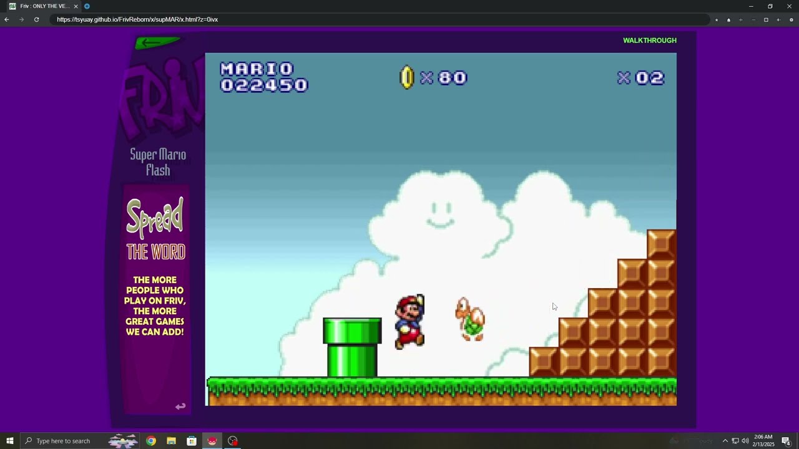The width and height of the screenshot is (799, 449).
Task: Click the recorder app icon with red dot
Action: click(233, 441)
